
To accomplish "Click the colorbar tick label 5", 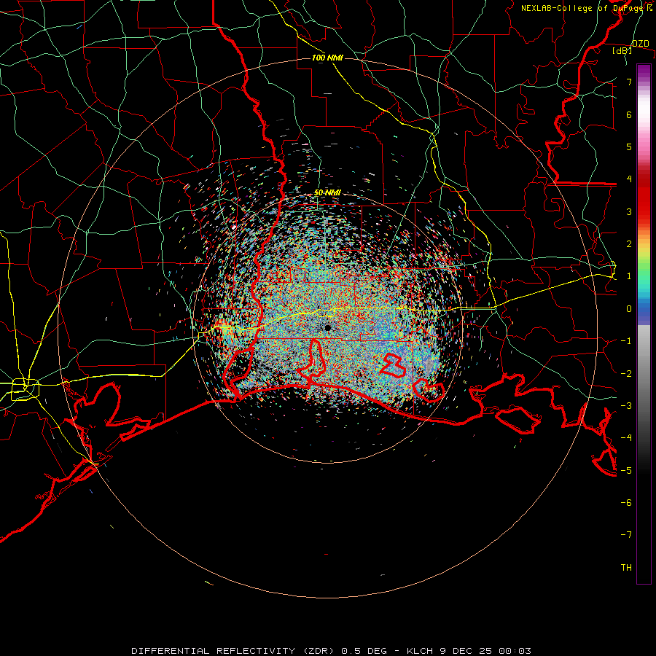I will coord(629,147).
